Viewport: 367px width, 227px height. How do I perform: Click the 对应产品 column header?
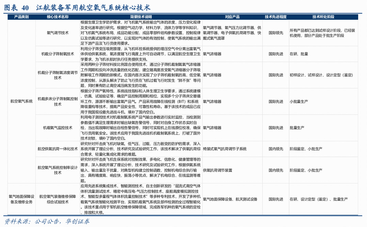click(232, 17)
